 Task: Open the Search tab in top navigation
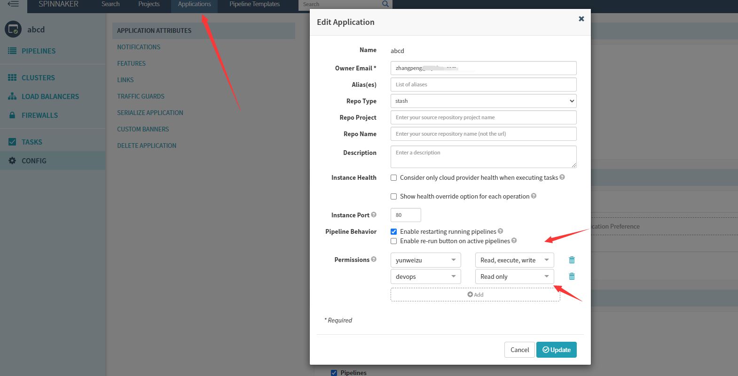tap(110, 4)
